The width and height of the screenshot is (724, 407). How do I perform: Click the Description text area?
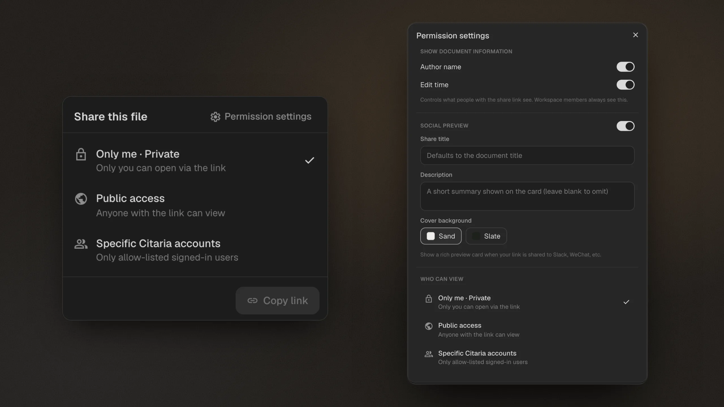pyautogui.click(x=527, y=196)
